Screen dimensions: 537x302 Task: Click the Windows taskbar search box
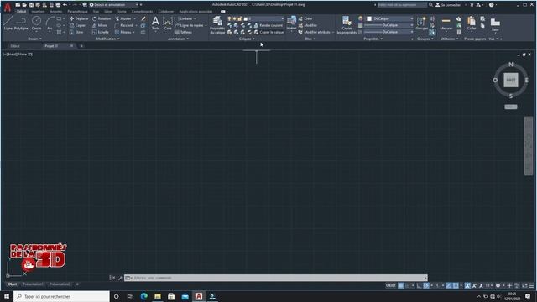(61, 296)
